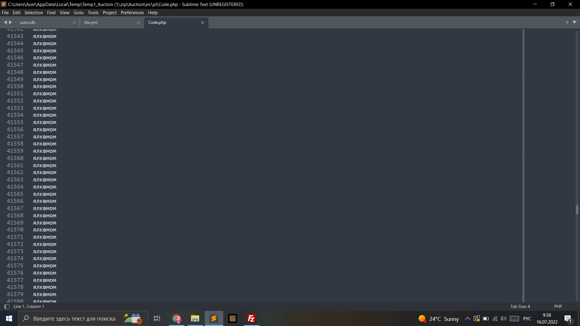Click the minimap code overview
580x326 pixels.
pyautogui.click(x=523, y=165)
